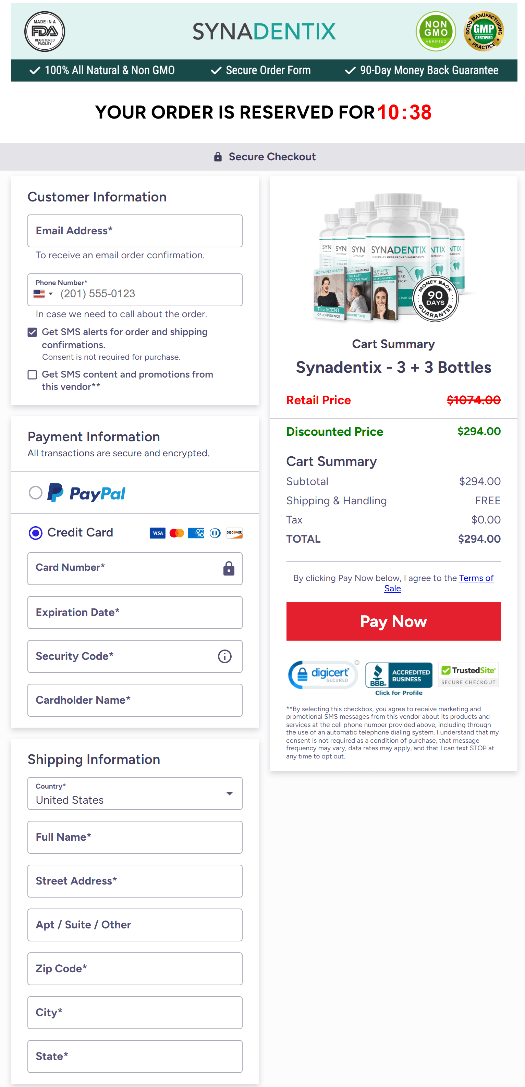Click the DigiCert Secured seal
525x1087 pixels.
pyautogui.click(x=323, y=675)
